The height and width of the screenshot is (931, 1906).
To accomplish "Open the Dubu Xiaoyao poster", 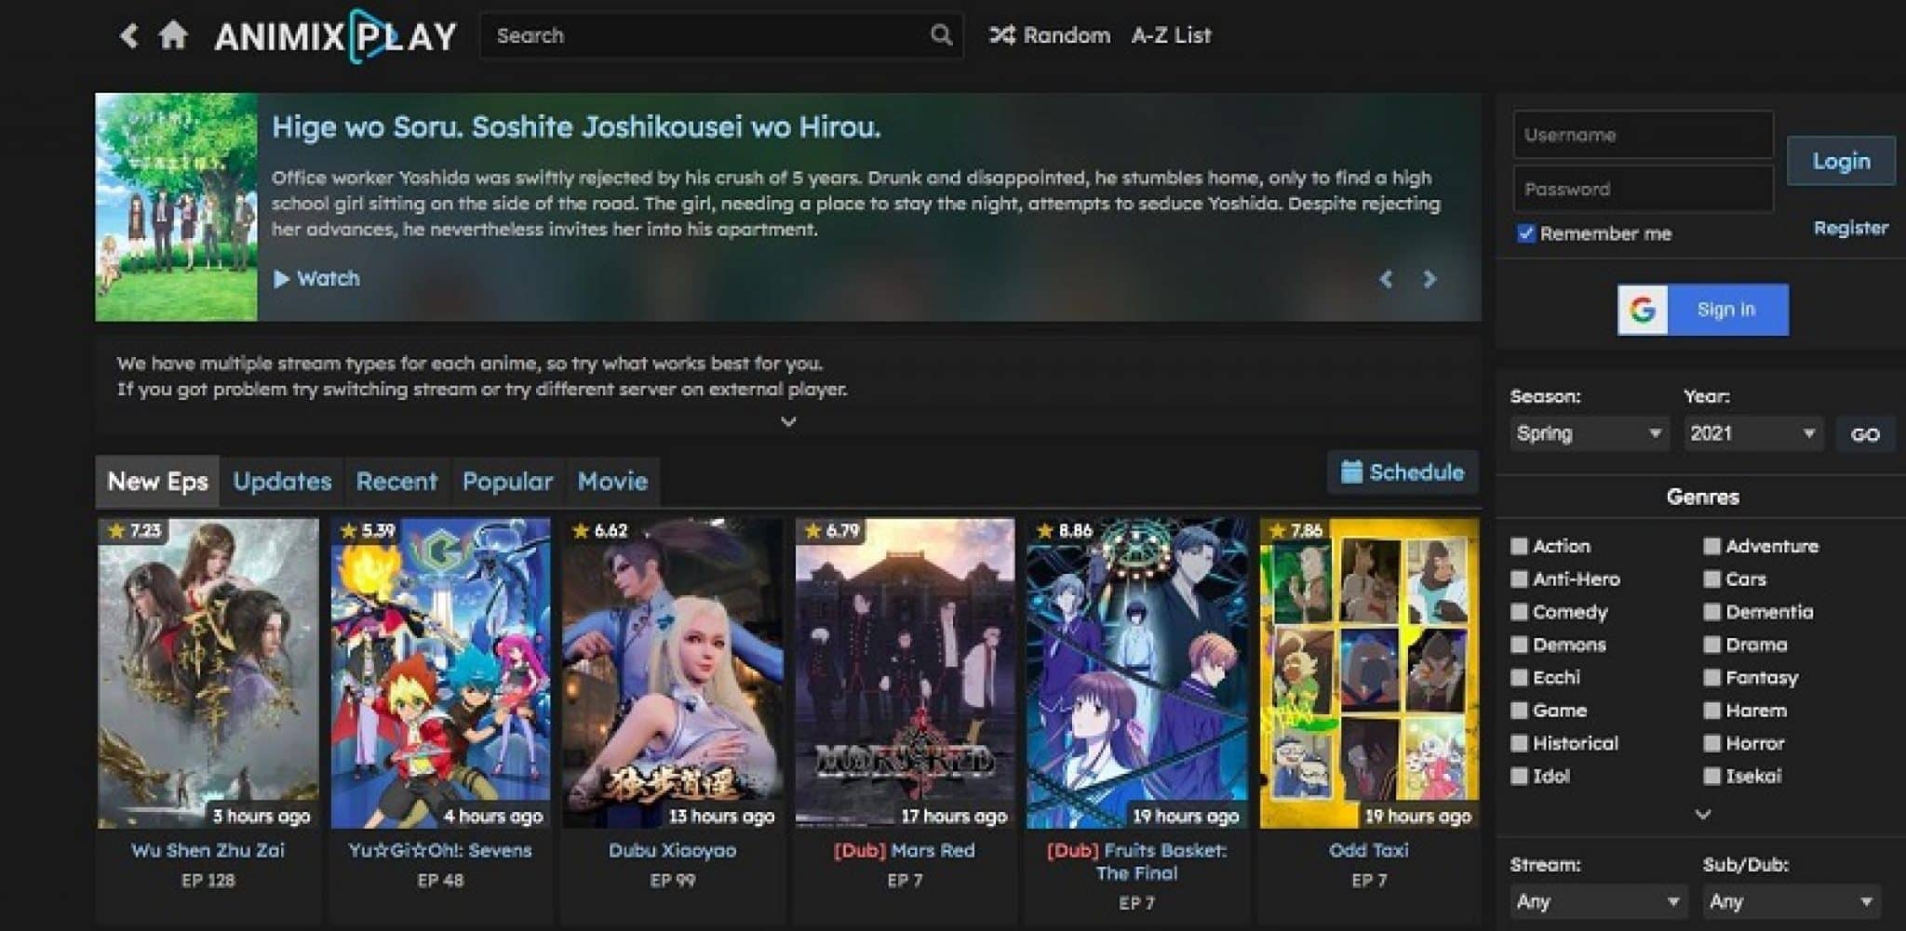I will click(x=672, y=673).
